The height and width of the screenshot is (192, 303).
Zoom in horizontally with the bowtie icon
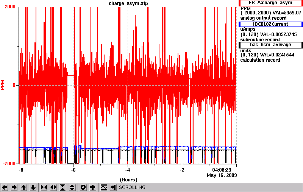[44, 187]
